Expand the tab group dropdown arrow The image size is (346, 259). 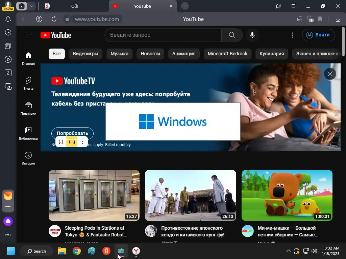[x=31, y=6]
